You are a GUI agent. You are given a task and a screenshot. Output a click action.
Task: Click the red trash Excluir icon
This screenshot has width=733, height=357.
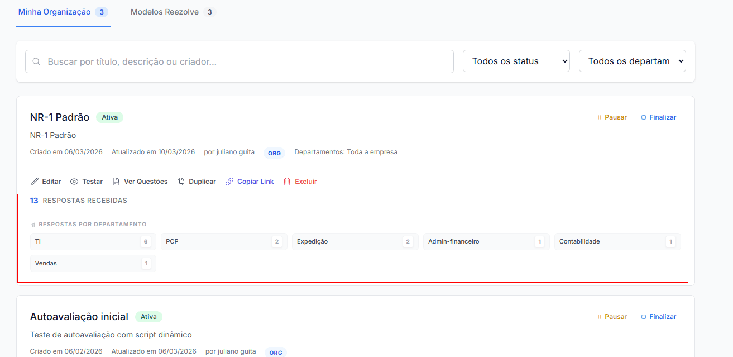coord(287,182)
